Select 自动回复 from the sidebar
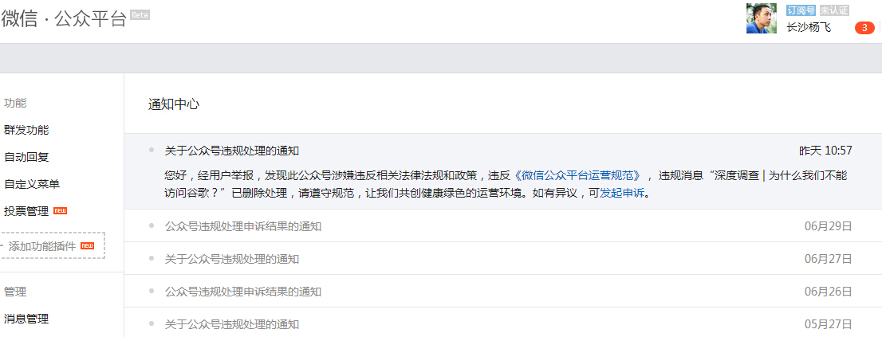 26,157
